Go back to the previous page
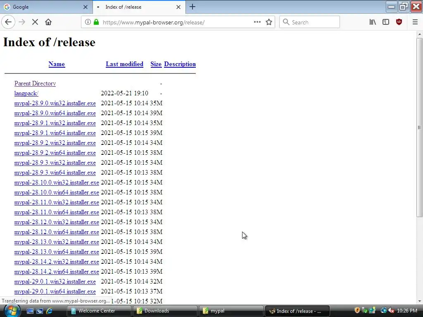The image size is (423, 317). [8, 22]
